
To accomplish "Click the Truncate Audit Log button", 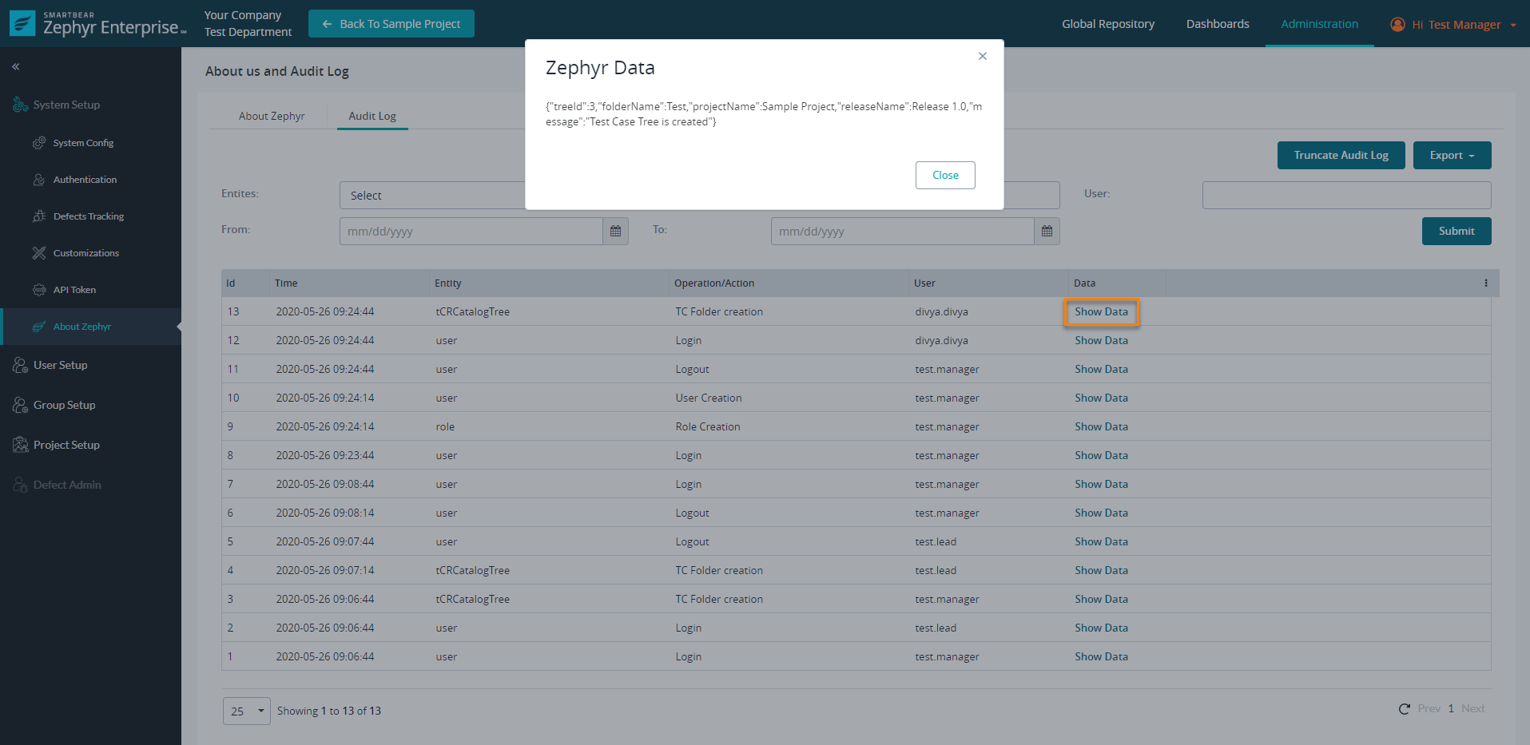I will [1341, 156].
